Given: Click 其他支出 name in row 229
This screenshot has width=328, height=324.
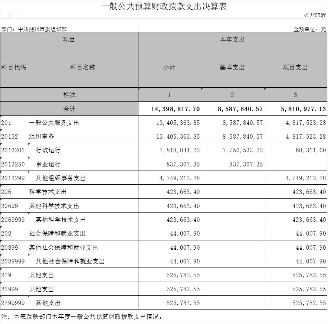Looking at the screenshot, I should [83, 275].
